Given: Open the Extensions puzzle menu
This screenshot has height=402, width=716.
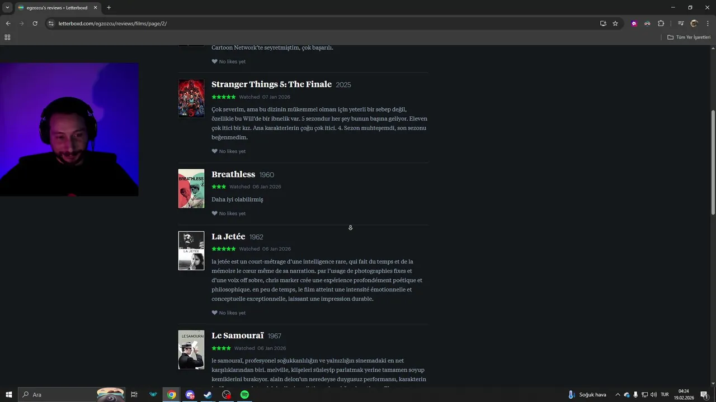Looking at the screenshot, I should (661, 23).
